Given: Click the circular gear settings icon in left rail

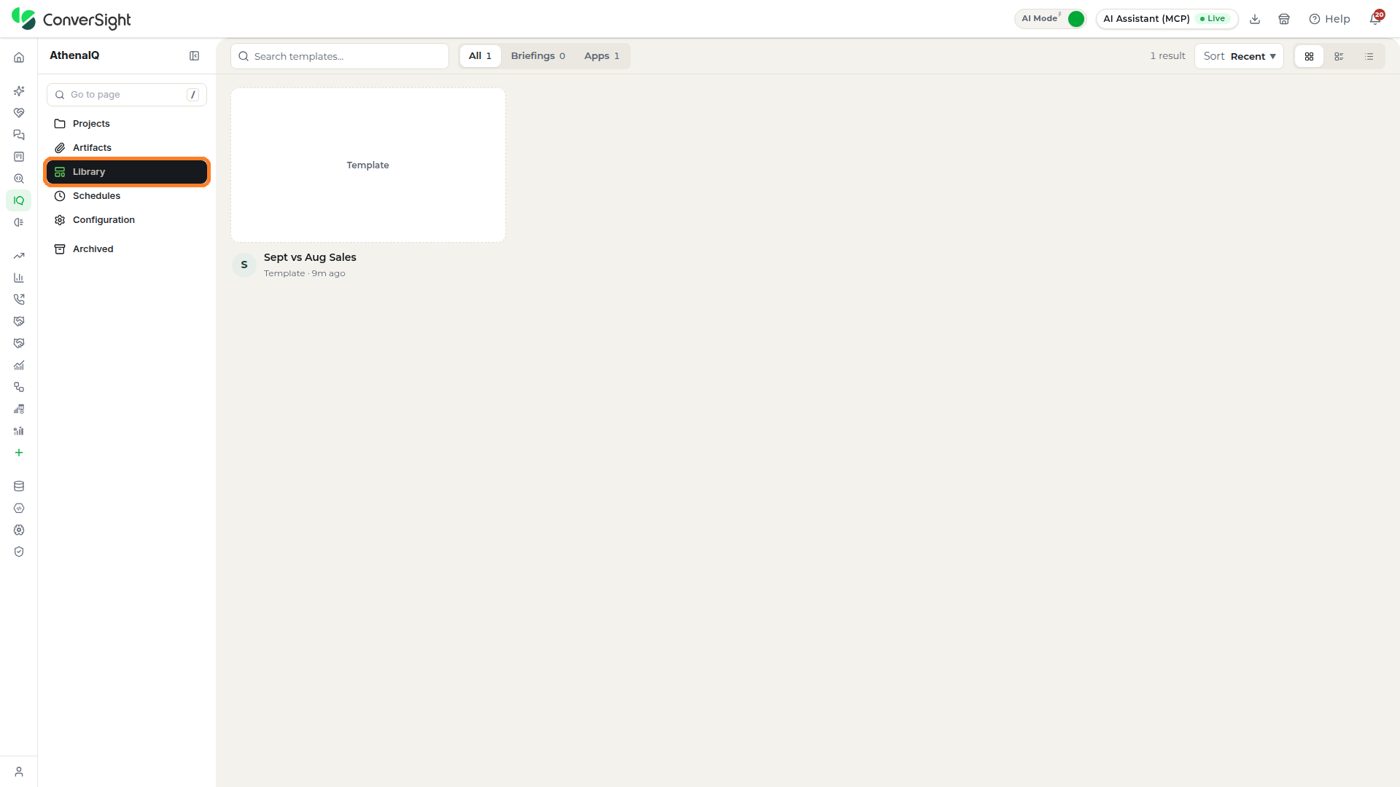Looking at the screenshot, I should [x=19, y=530].
